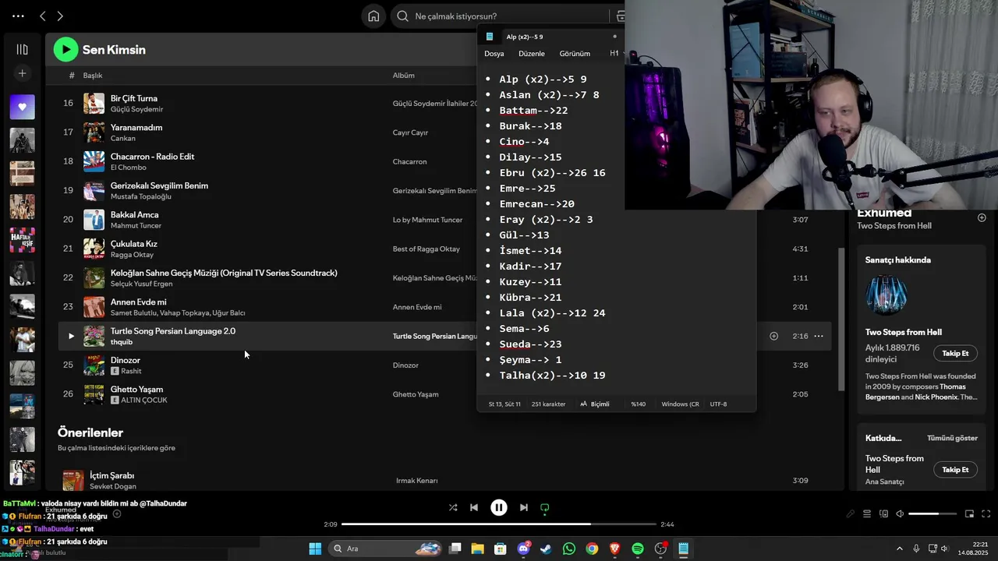The image size is (998, 561).
Task: Open Steam from the taskbar
Action: [x=547, y=549]
